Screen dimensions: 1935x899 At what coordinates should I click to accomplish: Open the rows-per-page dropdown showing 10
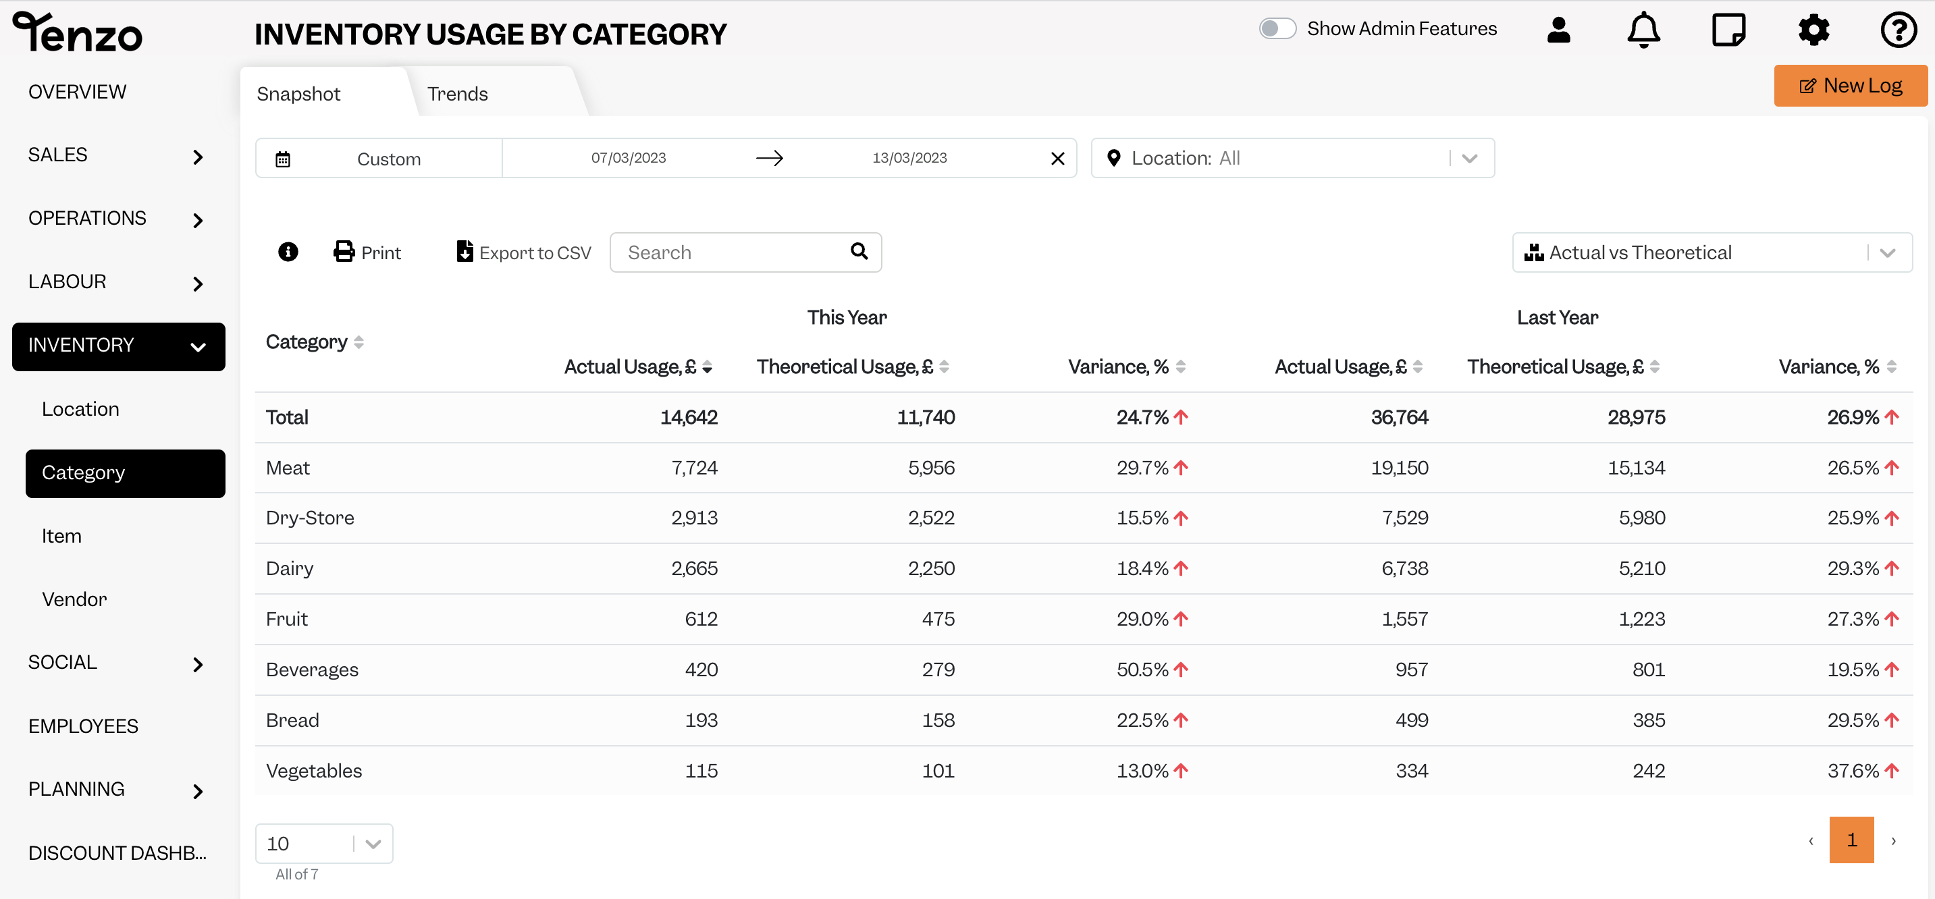pos(324,844)
